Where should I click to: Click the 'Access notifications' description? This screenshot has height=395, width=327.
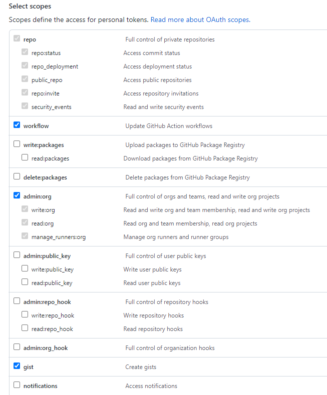[151, 386]
